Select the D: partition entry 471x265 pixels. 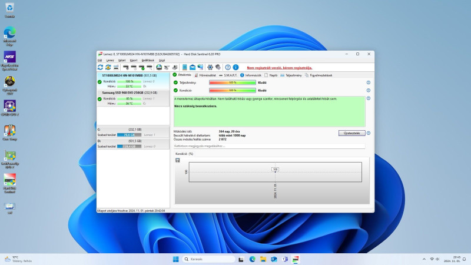133,144
